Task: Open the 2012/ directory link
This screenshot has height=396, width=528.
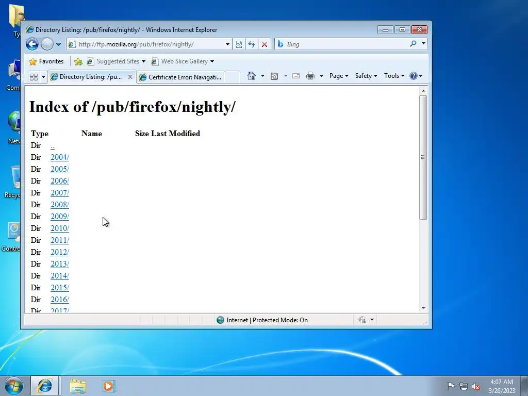Action: pos(60,252)
